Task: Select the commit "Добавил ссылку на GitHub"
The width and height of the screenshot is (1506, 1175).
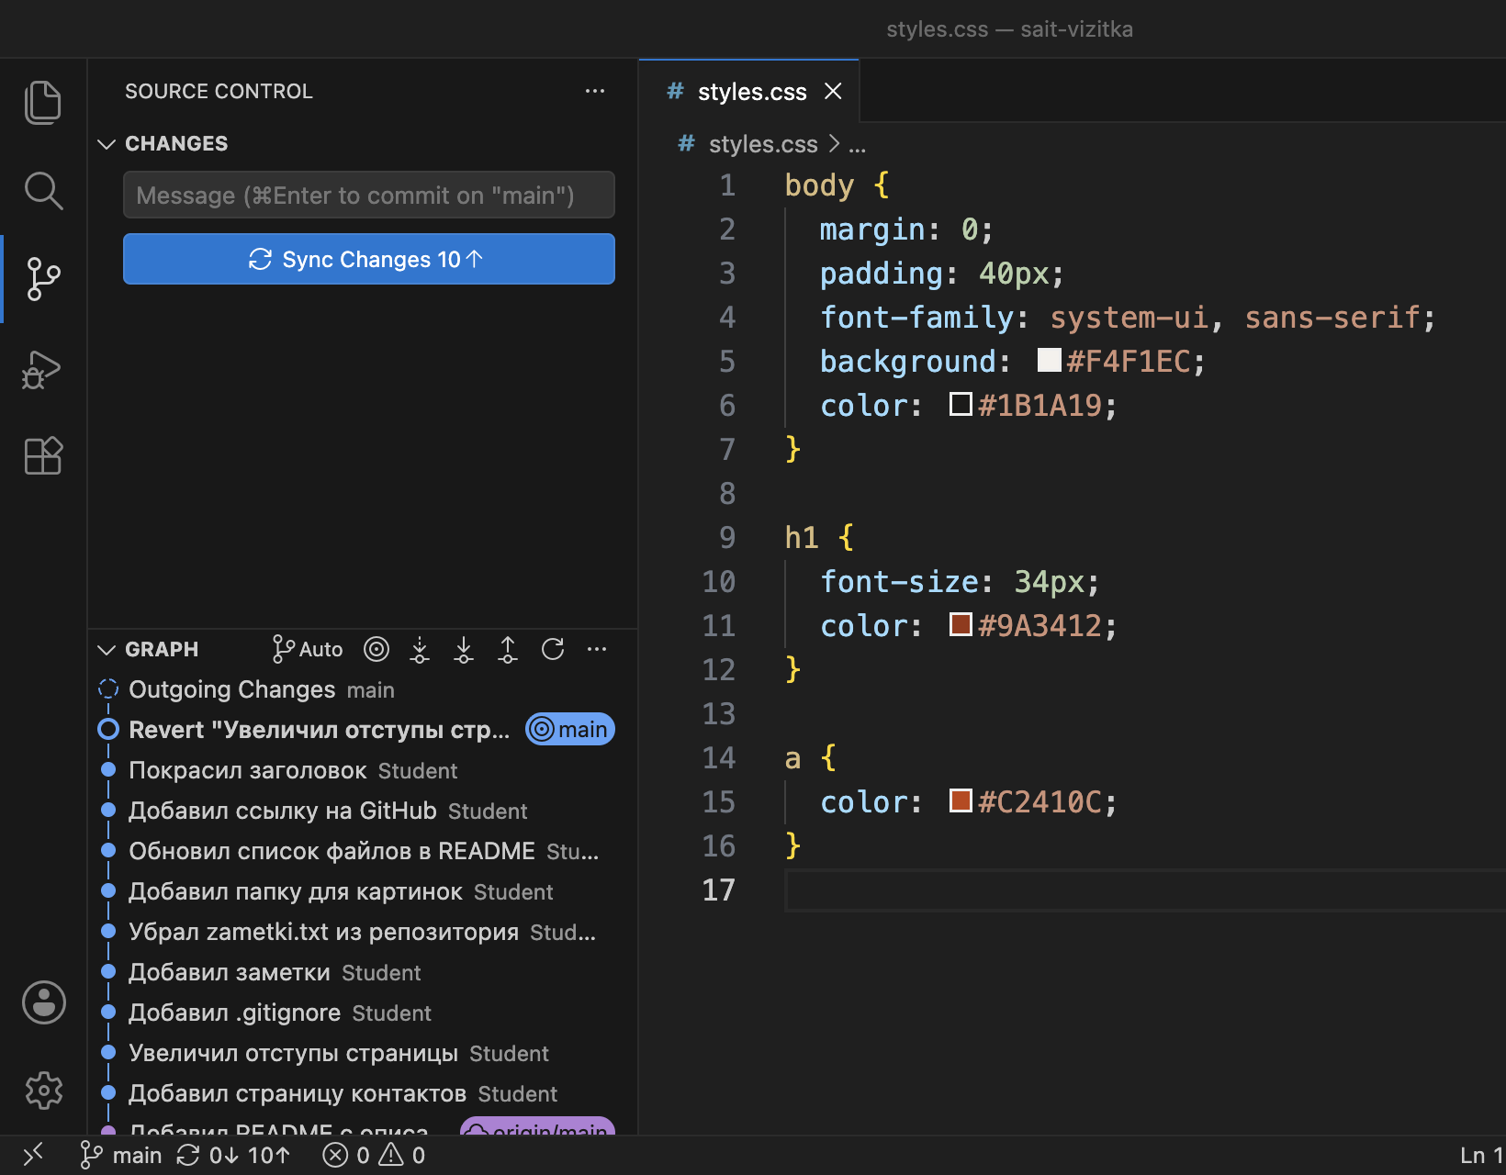Action: pos(363,811)
